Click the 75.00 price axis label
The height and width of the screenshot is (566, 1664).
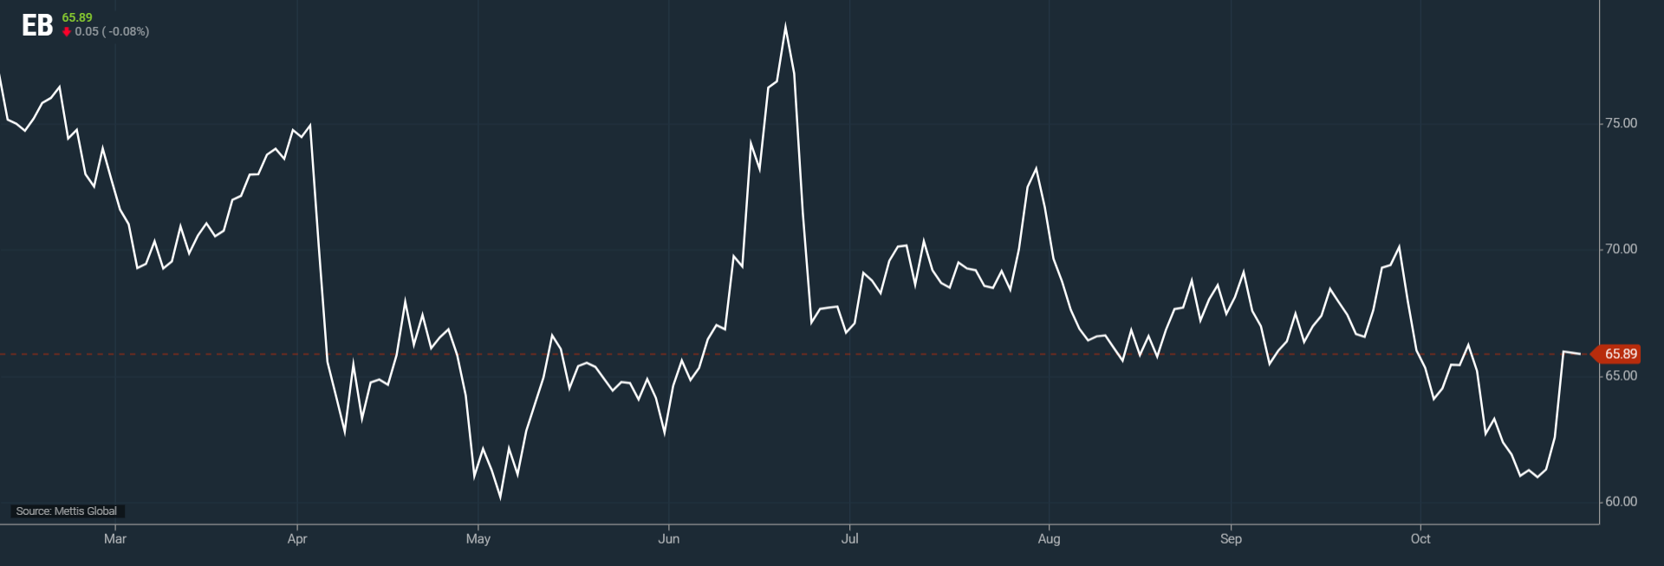pyautogui.click(x=1621, y=123)
